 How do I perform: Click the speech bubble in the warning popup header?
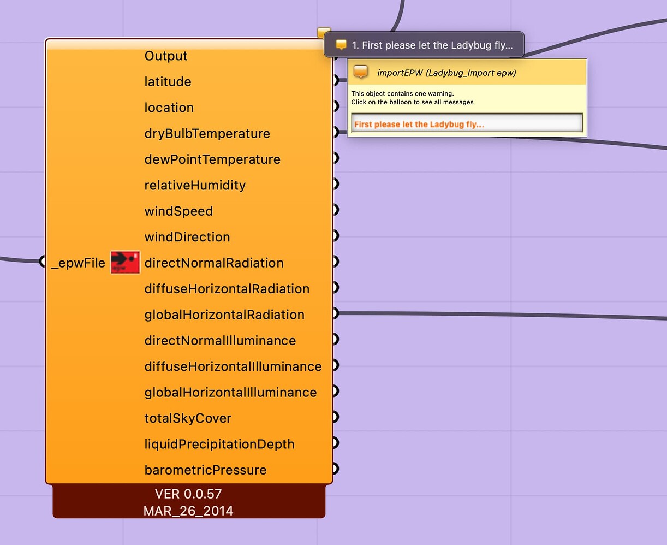(361, 72)
